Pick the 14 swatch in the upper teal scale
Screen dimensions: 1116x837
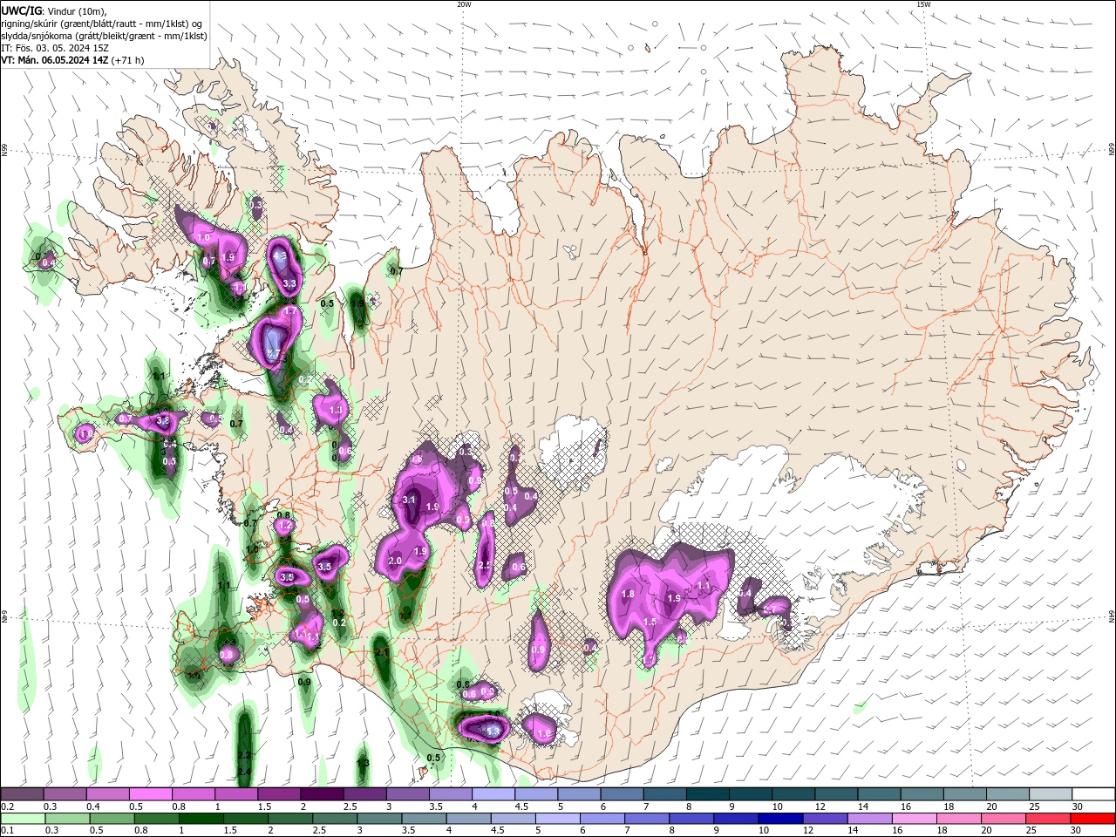click(878, 794)
